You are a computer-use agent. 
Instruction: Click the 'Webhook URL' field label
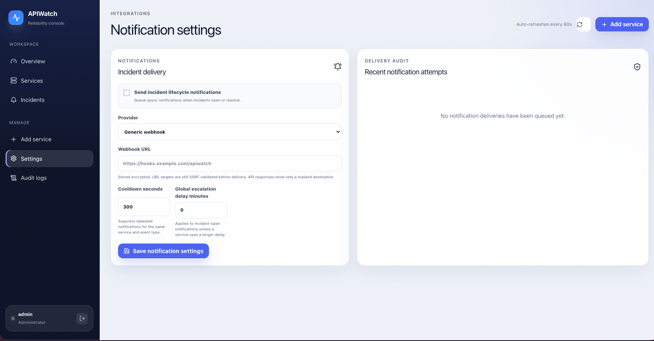tap(134, 149)
